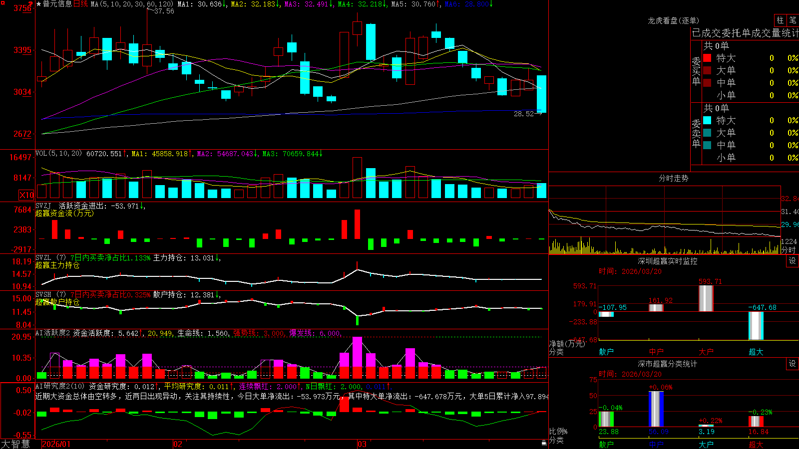Screen dimensions: 799x449
Task: Click the 散户持仓: 12.381 value
Action: [183, 295]
